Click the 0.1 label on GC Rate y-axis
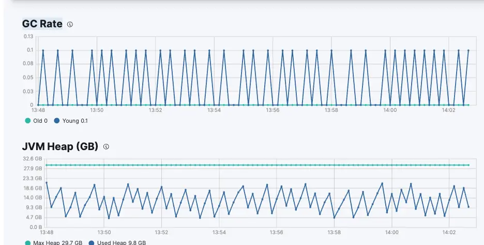Viewport: 484px width, 245px height. coord(29,50)
